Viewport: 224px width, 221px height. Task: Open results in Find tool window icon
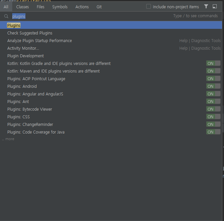[215, 6]
